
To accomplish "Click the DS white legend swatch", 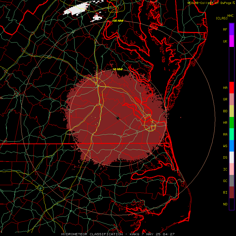I will tap(232, 157).
